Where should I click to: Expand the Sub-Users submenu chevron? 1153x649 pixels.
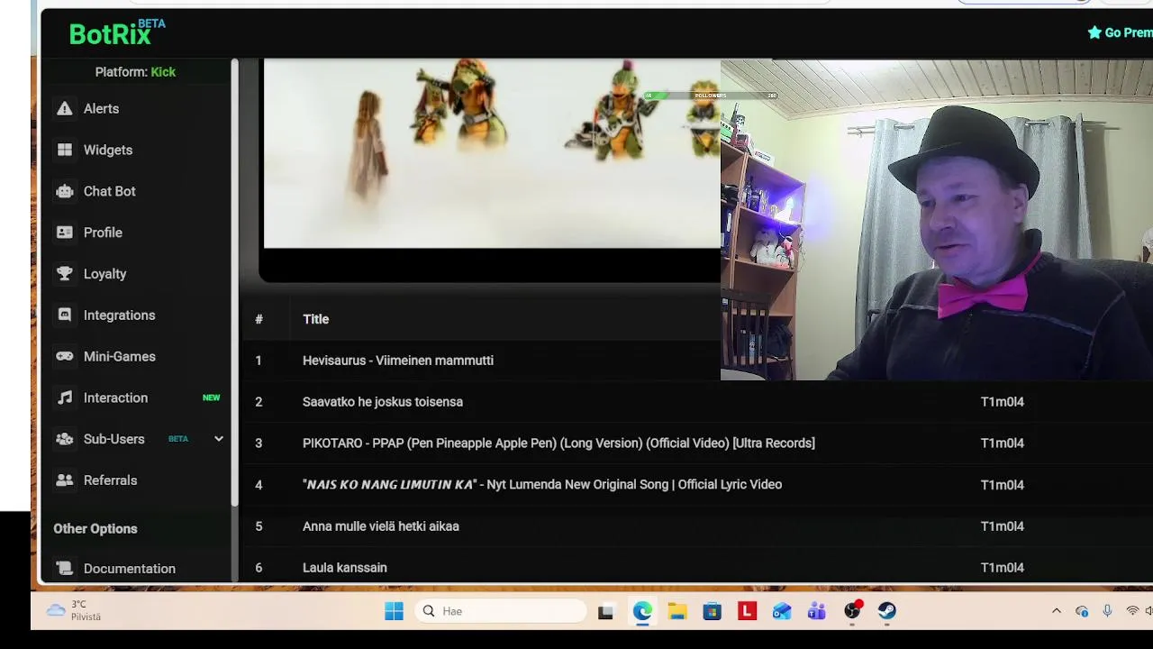[218, 439]
